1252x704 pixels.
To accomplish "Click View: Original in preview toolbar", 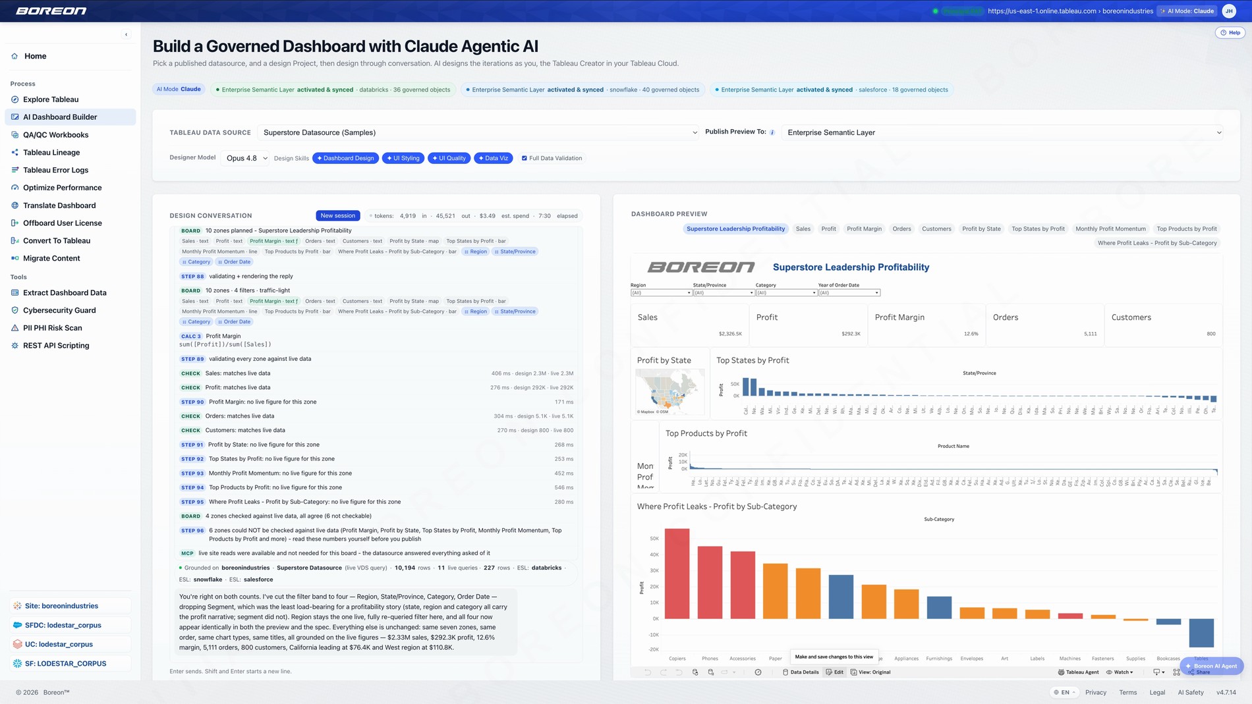I will tap(870, 672).
